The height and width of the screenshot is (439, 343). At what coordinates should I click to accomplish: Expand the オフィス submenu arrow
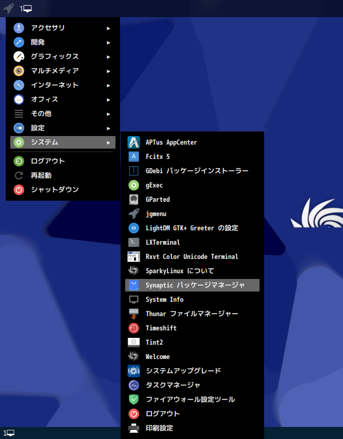point(109,99)
